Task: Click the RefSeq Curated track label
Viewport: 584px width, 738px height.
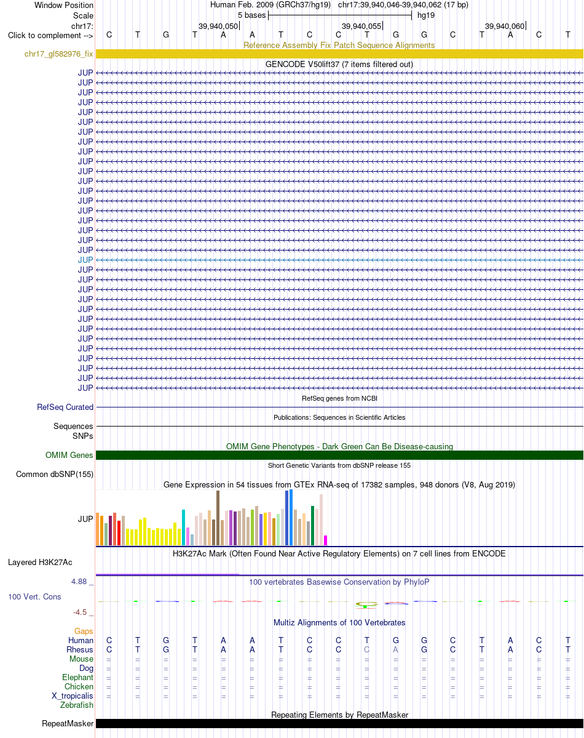Action: coord(65,407)
